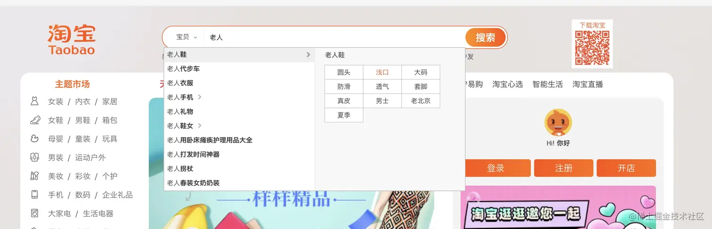Click the 女装 category icon in sidebar
The image size is (712, 229).
coord(34,101)
